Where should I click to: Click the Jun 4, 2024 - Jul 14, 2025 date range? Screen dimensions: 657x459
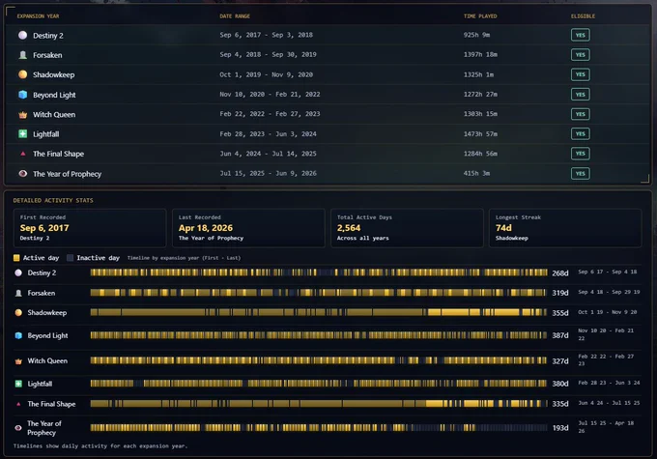pos(269,154)
